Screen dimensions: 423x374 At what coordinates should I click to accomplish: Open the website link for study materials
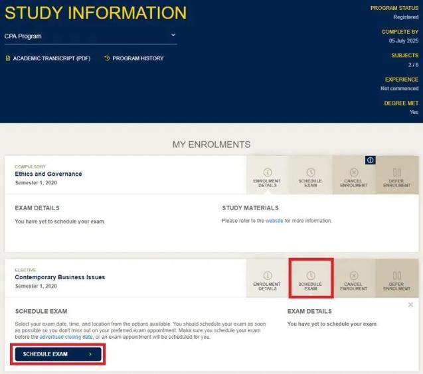point(274,221)
